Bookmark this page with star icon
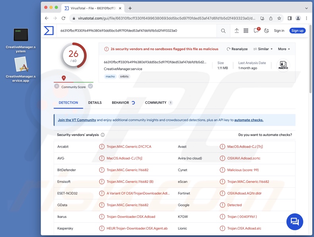Image resolution: width=314 pixels, height=237 pixels. tap(279, 18)
